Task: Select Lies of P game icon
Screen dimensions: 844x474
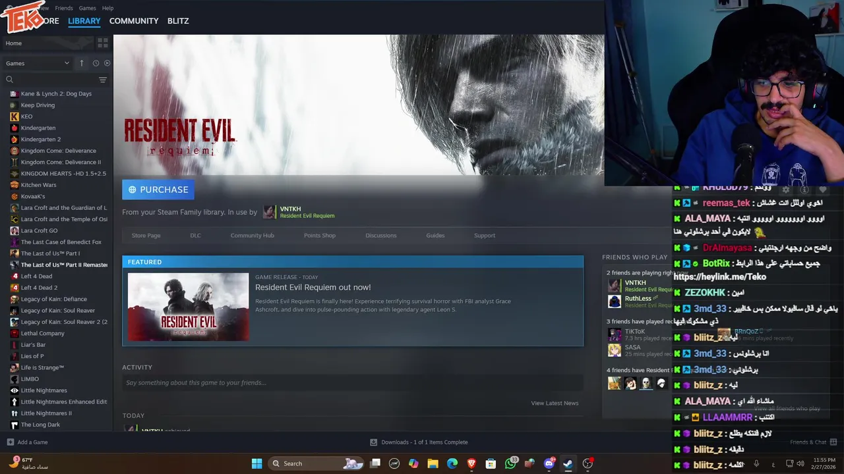Action: pyautogui.click(x=14, y=356)
